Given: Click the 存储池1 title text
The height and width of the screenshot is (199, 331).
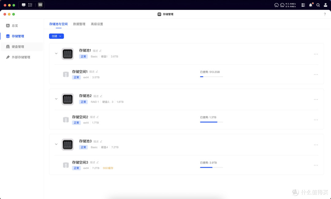Looking at the screenshot, I should 85,51.
